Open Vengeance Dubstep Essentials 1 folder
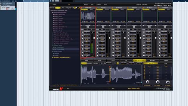 point(61,57)
